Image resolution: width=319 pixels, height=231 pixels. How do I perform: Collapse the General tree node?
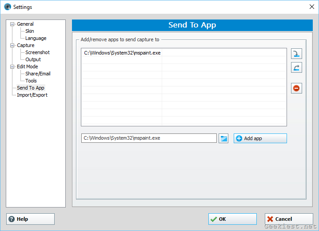click(x=12, y=24)
